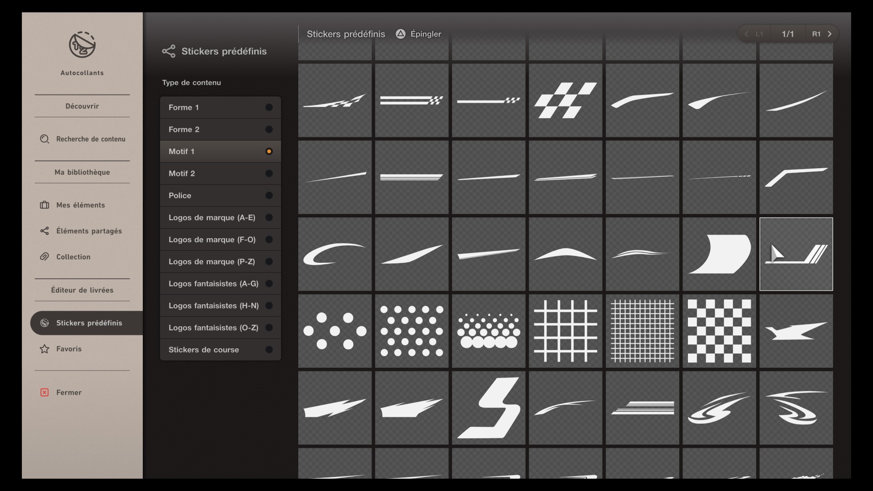The height and width of the screenshot is (491, 873).
Task: Click the Autocollants logo icon
Action: [x=82, y=45]
